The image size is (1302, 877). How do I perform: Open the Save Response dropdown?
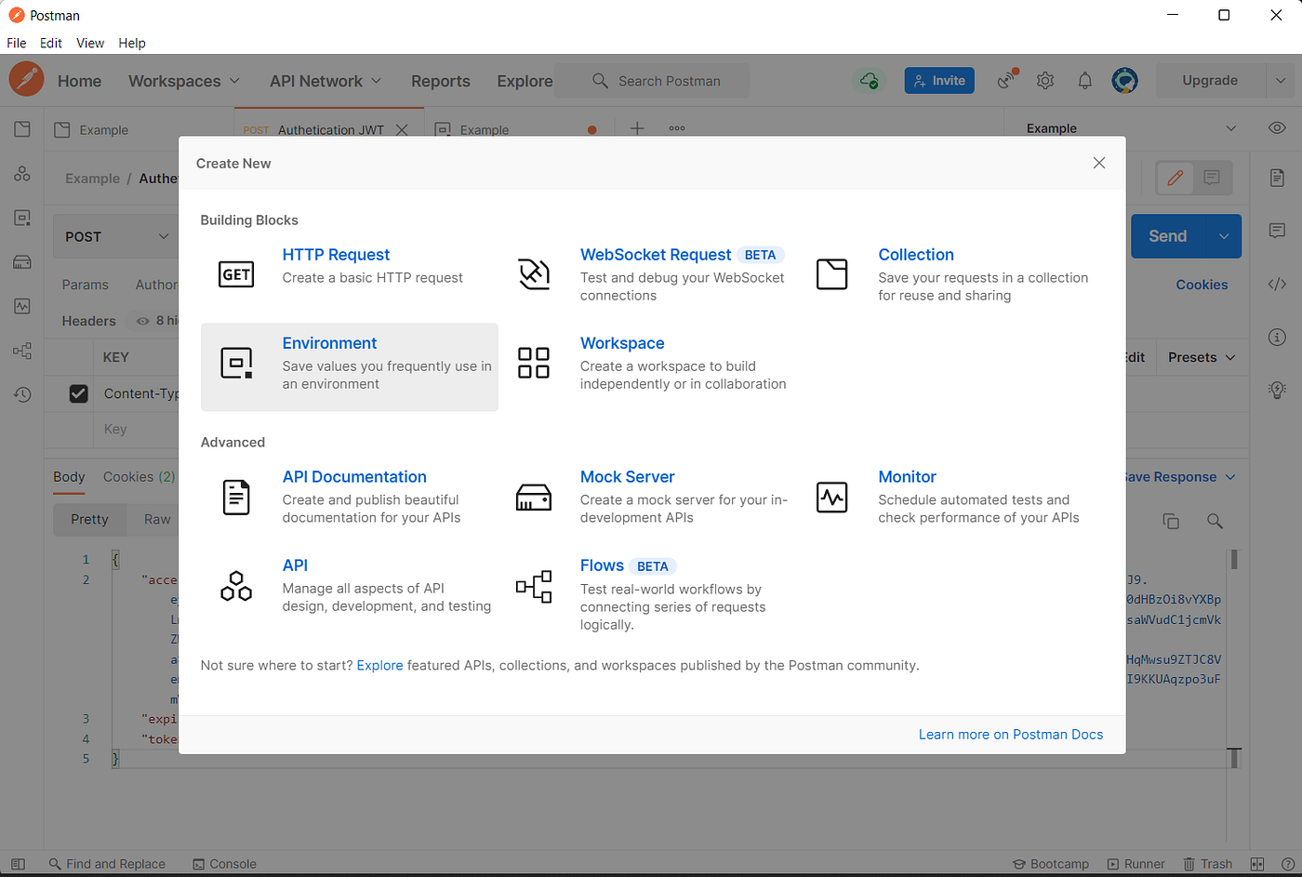(x=1178, y=477)
